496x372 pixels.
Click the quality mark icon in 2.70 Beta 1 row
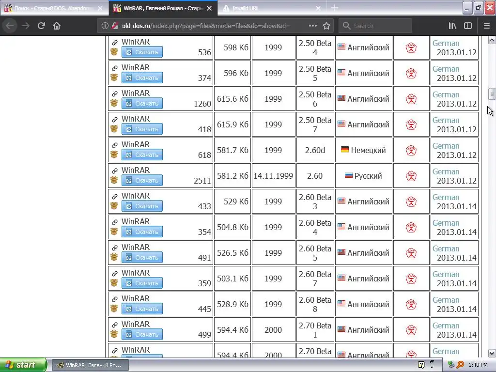(x=411, y=330)
